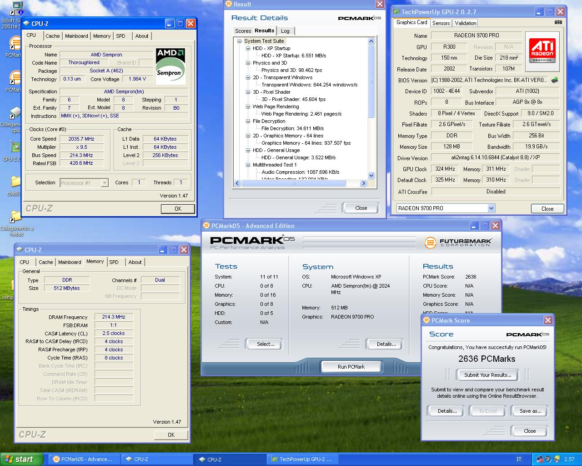The height and width of the screenshot is (466, 582).
Task: Open the Windows Start menu
Action: click(x=22, y=459)
